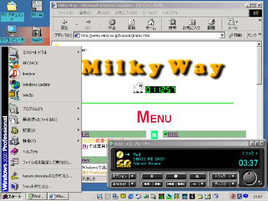Expand the リンク links bar chevron
Viewport: 268px width, 201px height.
pyautogui.click(x=260, y=34)
